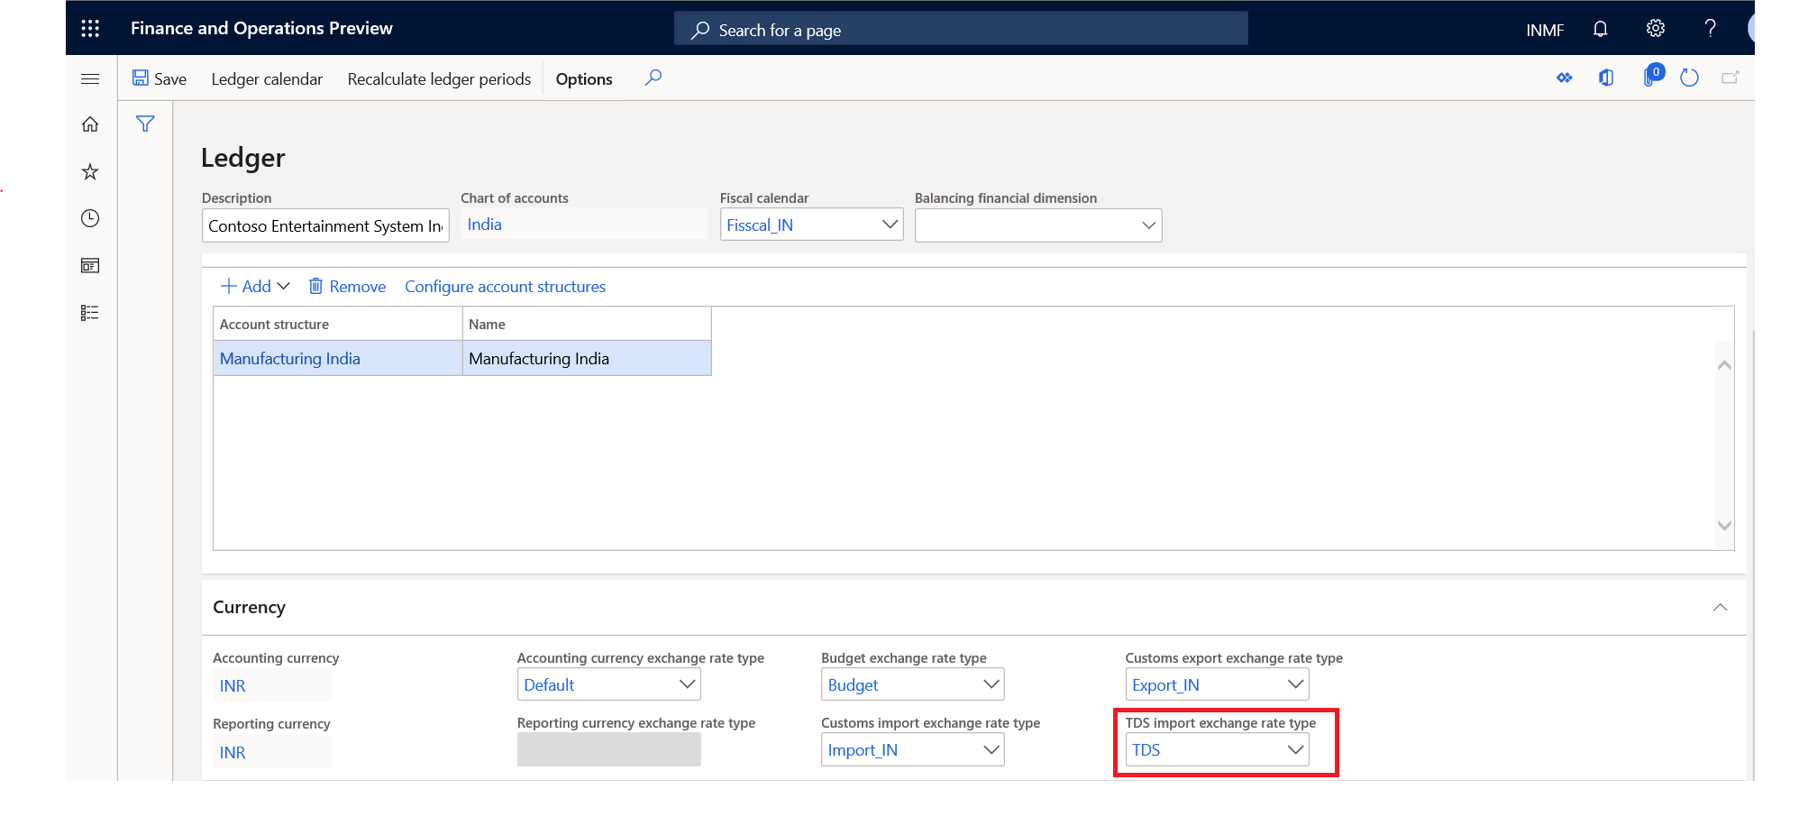The width and height of the screenshot is (1799, 835).
Task: Open the app launcher waffle icon
Action: [x=90, y=29]
